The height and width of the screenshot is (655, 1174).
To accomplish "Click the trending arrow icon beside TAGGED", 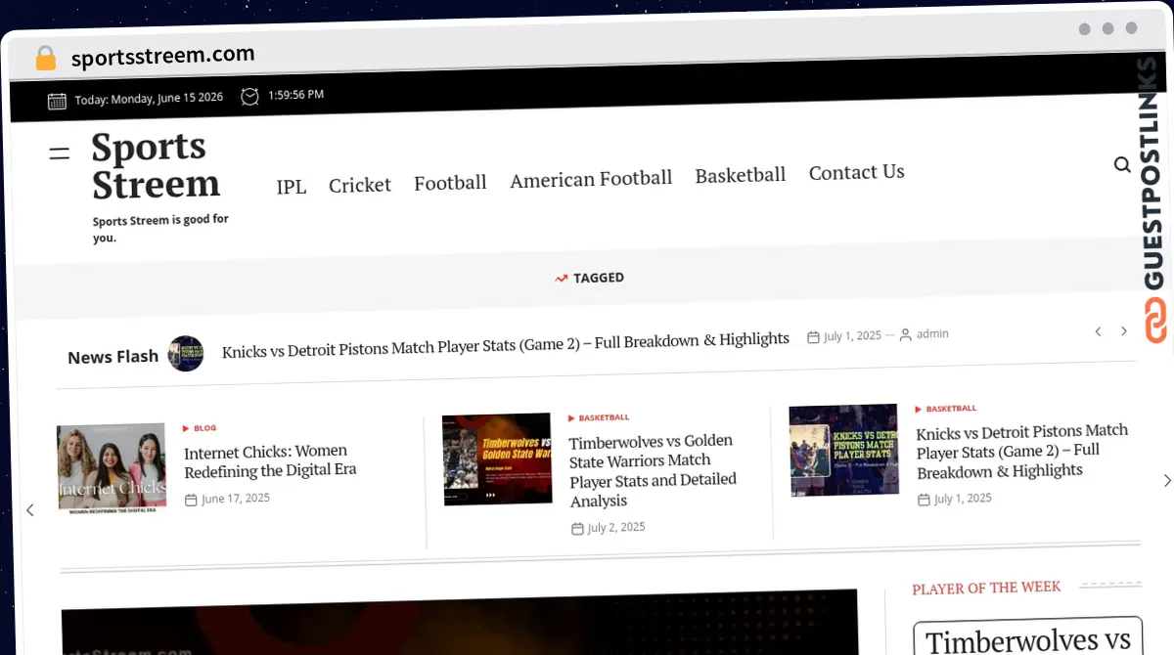I will [x=561, y=279].
